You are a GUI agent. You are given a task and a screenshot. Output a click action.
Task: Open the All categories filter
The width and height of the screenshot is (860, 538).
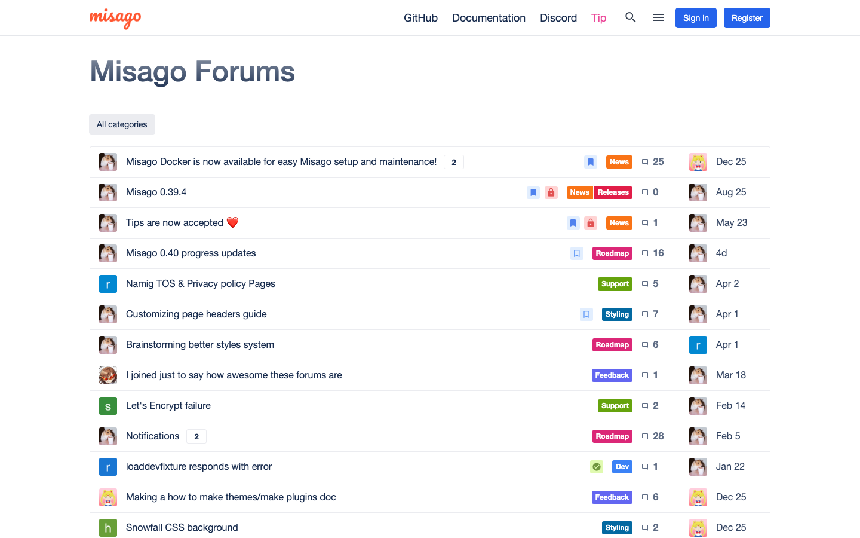tap(122, 124)
